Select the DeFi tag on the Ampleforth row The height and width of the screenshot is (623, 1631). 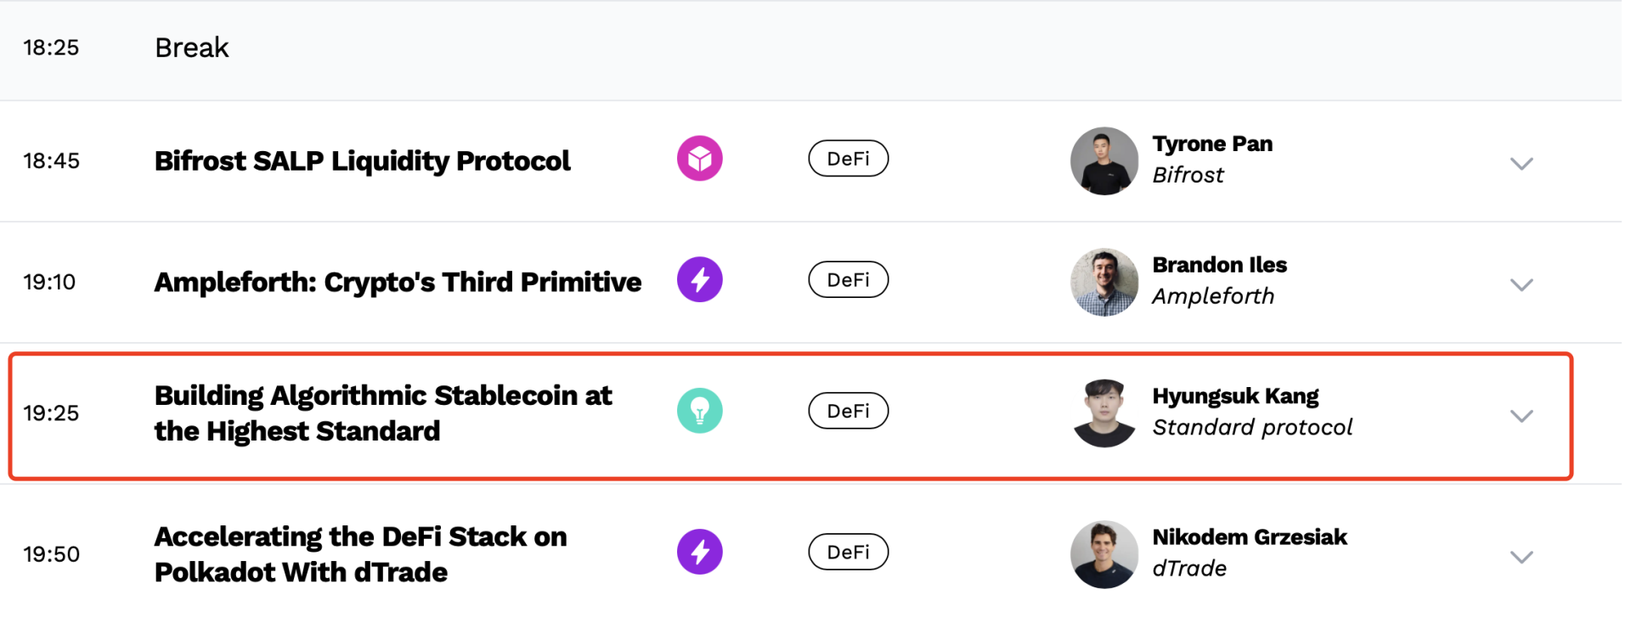click(848, 280)
